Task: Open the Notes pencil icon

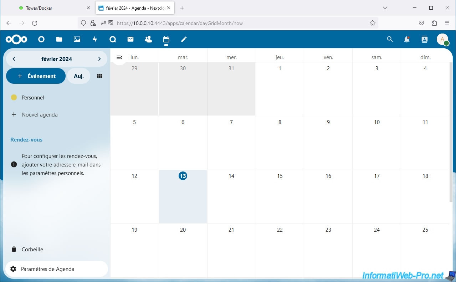Action: pyautogui.click(x=184, y=40)
